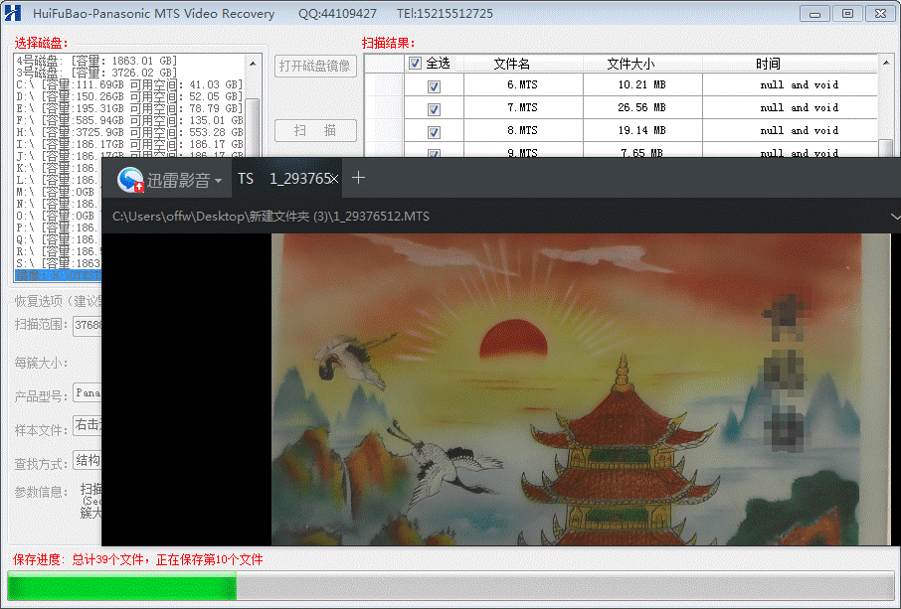
Task: Click the highlighted 镜像 image entry row
Action: point(58,275)
